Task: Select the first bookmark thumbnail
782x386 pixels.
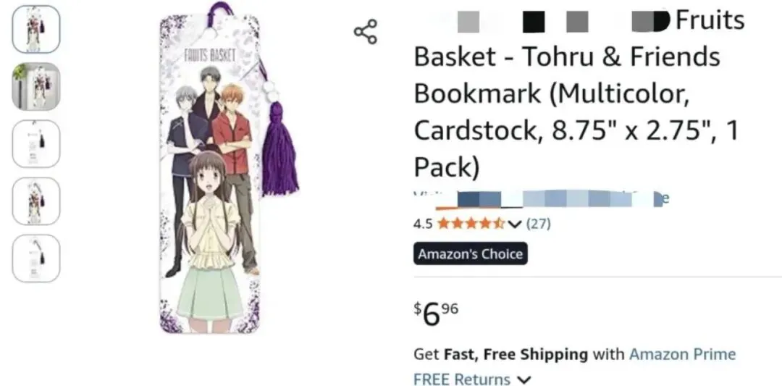Action: tap(36, 30)
